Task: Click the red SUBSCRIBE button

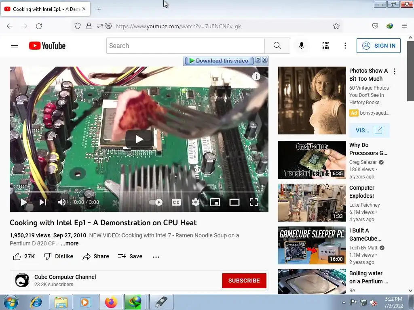Action: click(244, 281)
